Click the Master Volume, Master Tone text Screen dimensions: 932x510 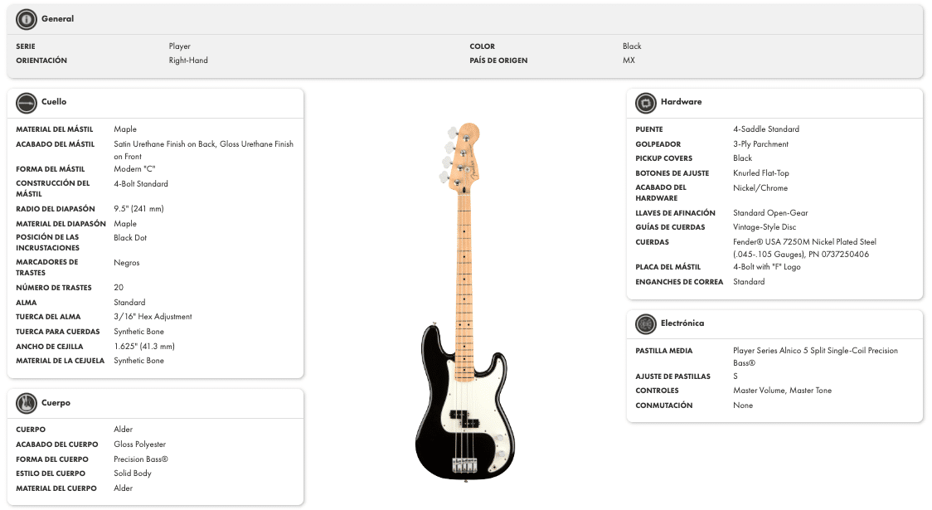(x=782, y=391)
